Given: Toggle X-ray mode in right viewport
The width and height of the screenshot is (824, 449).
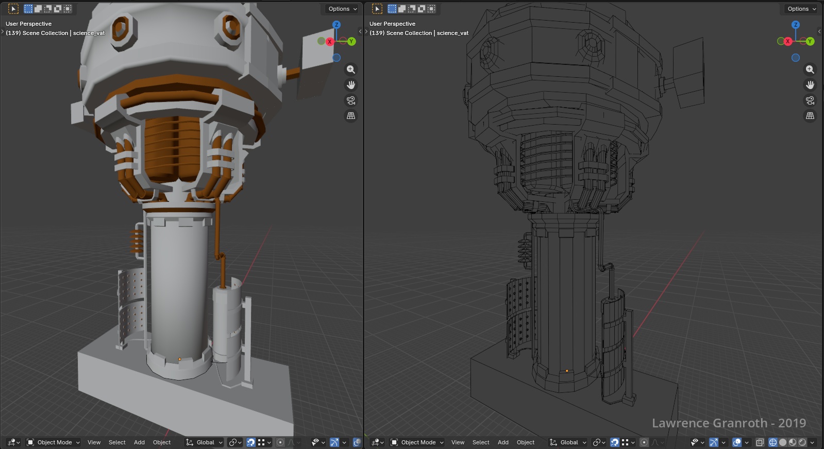Looking at the screenshot, I should pos(760,442).
